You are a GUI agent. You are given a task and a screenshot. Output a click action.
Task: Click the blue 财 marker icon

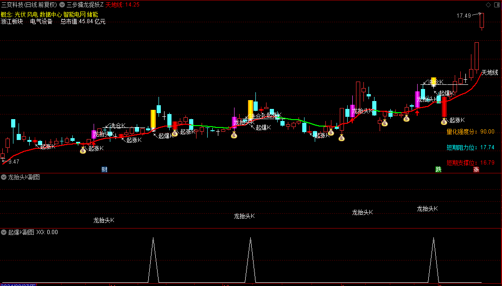104,169
